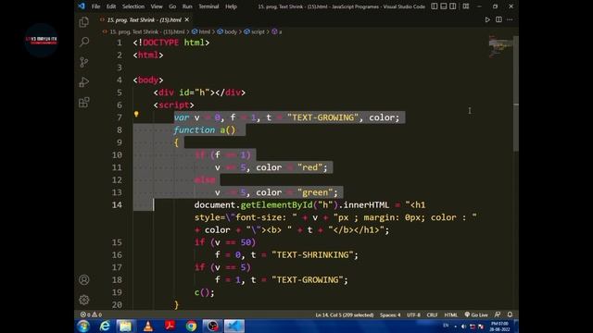Open notifications bell icon

510,314
